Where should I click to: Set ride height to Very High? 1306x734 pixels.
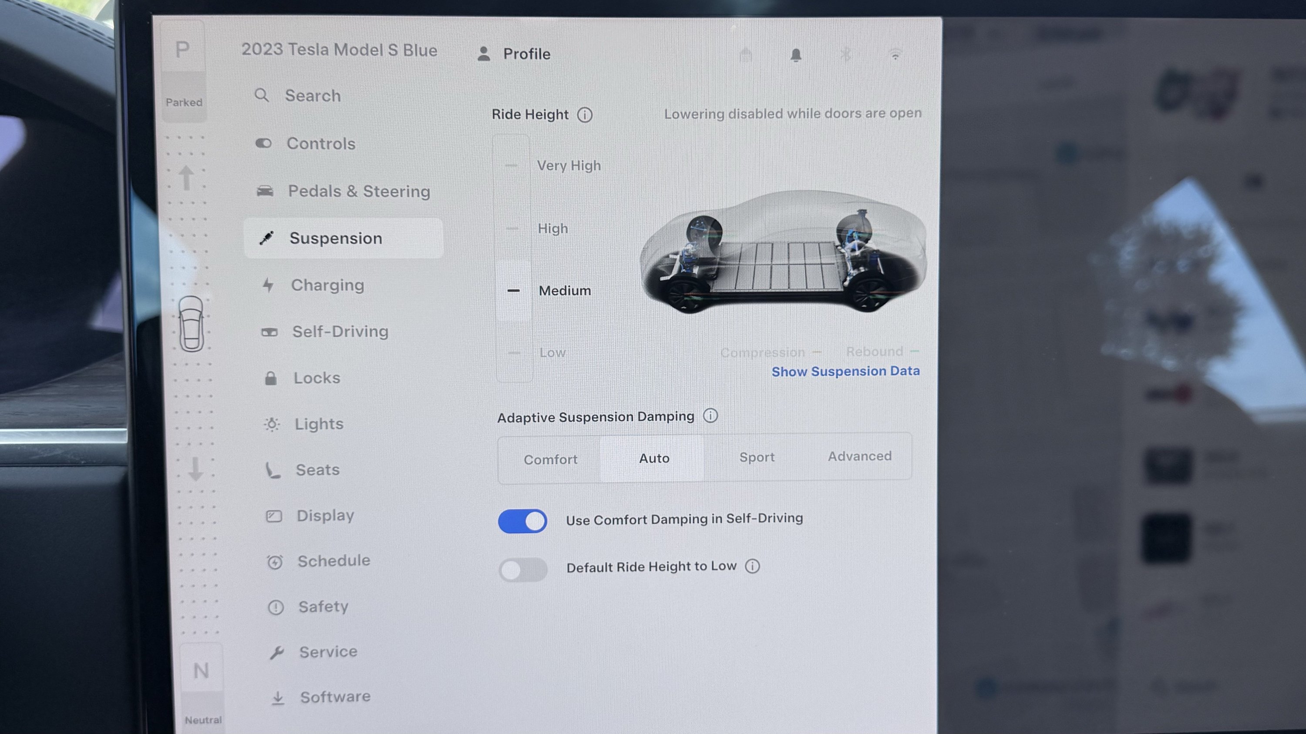(x=552, y=166)
